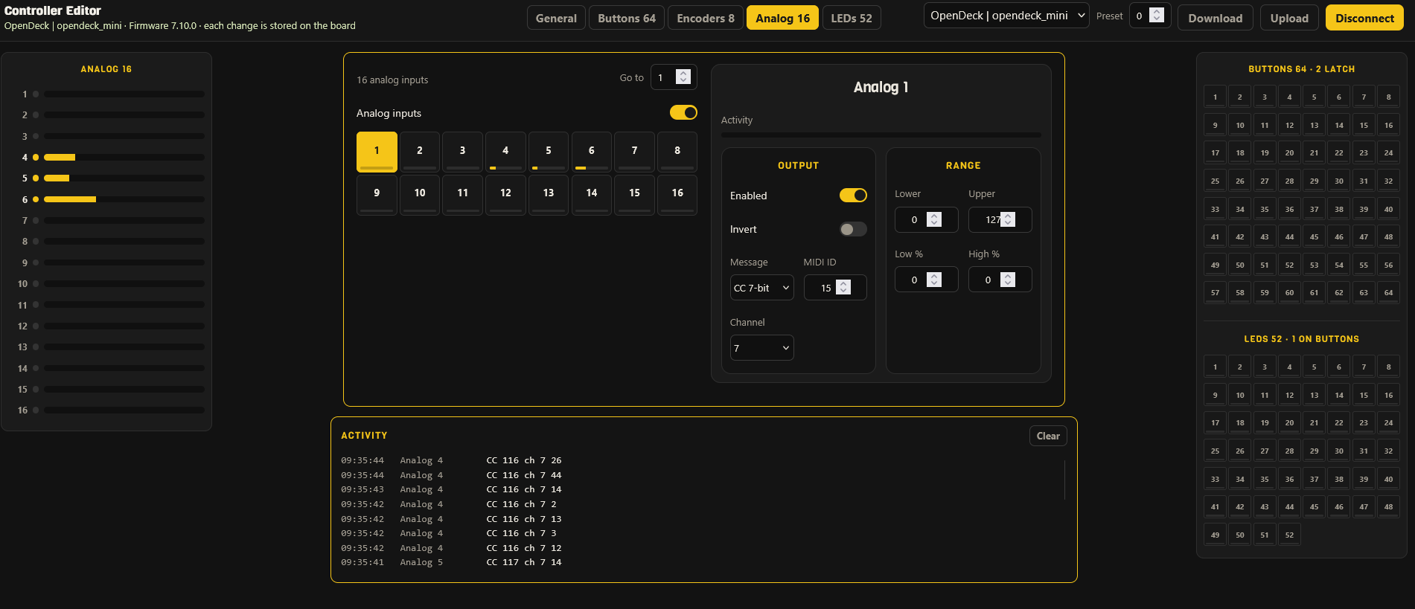Select button 37 in Buttons 64 grid
The width and height of the screenshot is (1415, 609).
(x=1314, y=209)
